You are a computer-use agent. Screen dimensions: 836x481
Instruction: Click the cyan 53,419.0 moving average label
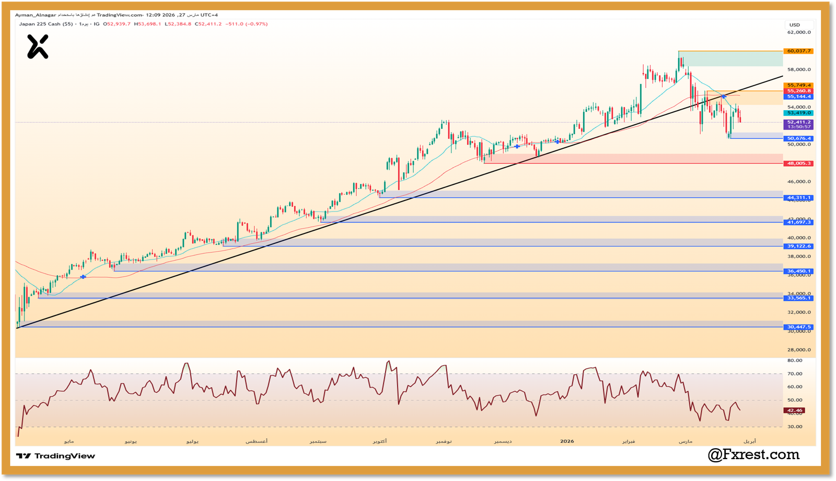(x=798, y=113)
